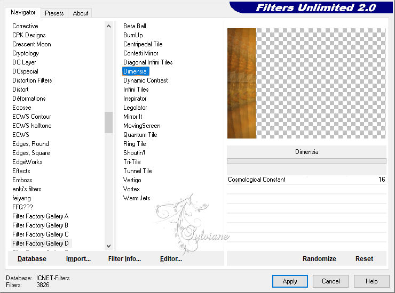Select Filter Factory Gallery A
The height and width of the screenshot is (293, 395).
tap(41, 216)
